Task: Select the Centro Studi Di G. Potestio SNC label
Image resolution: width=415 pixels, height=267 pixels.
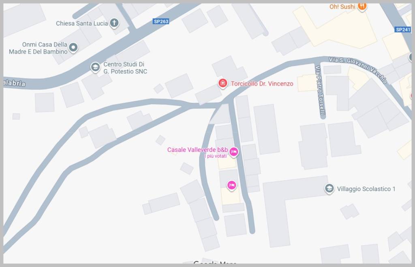Action: point(125,68)
